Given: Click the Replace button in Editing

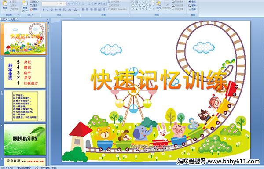Looking at the screenshot, I should [193, 5].
